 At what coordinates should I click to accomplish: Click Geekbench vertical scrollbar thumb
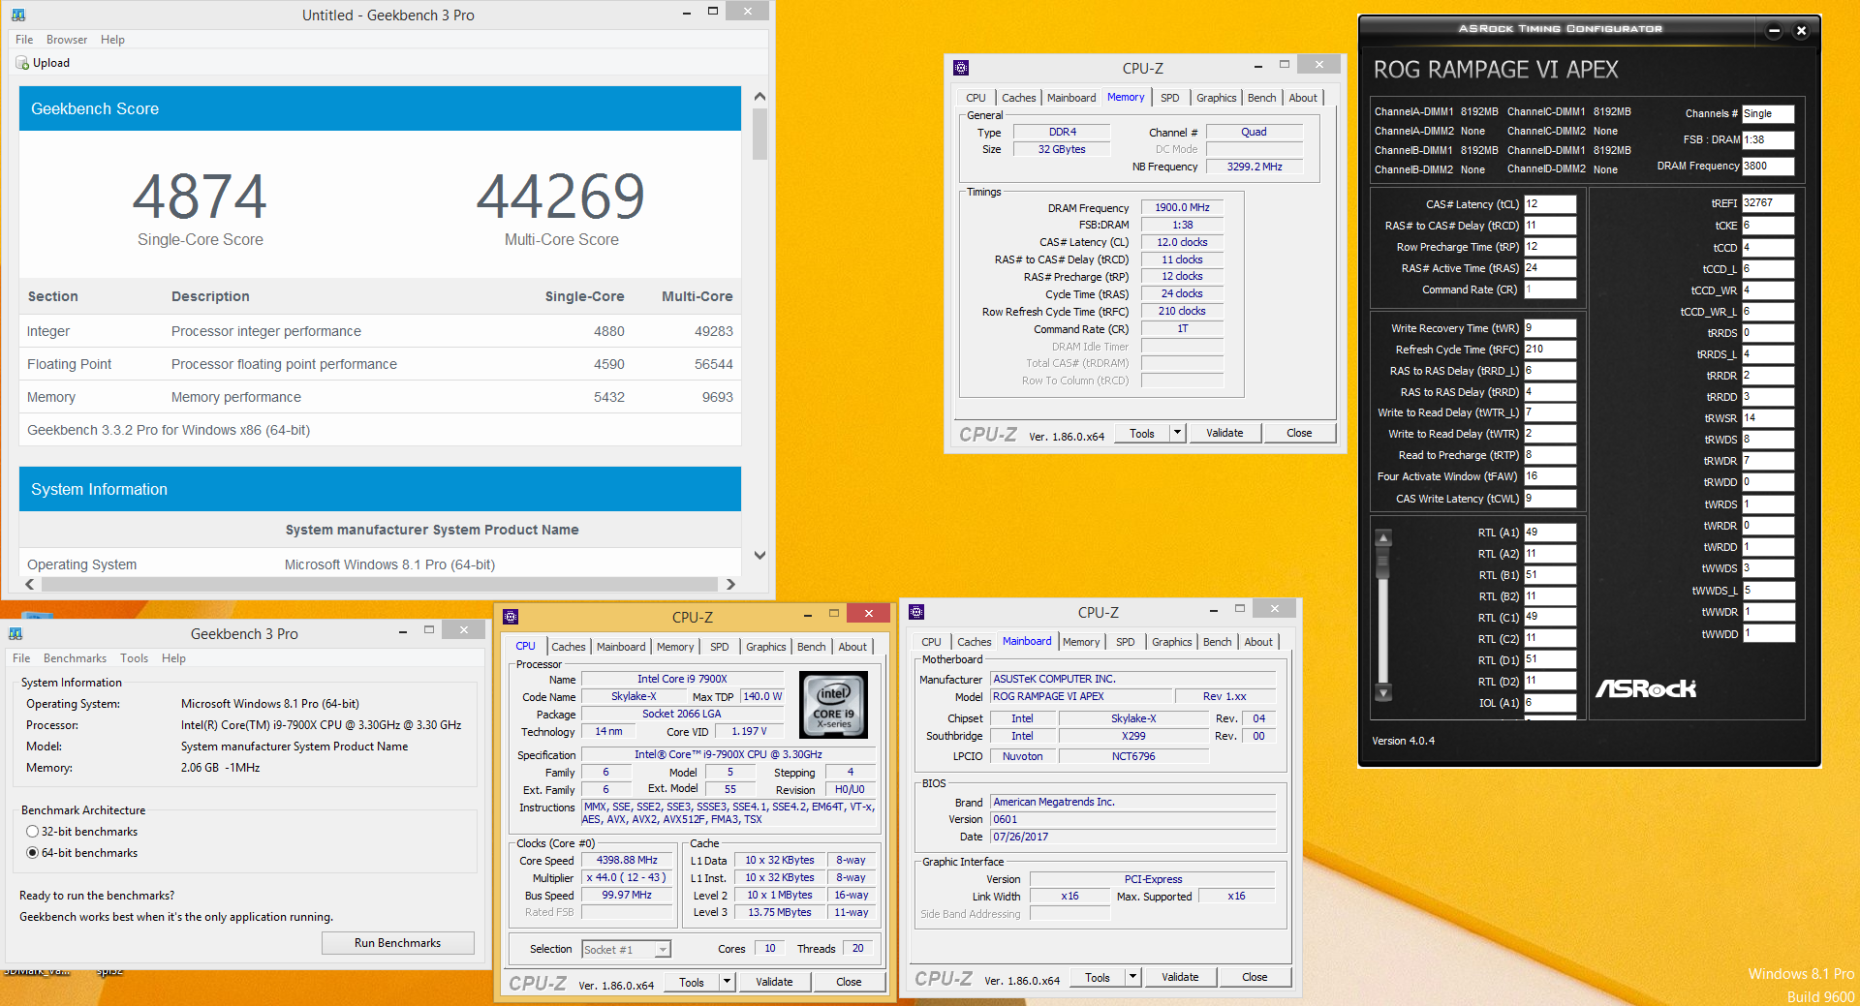click(759, 134)
